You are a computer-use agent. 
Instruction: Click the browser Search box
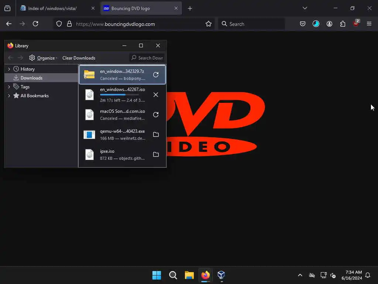(x=251, y=24)
